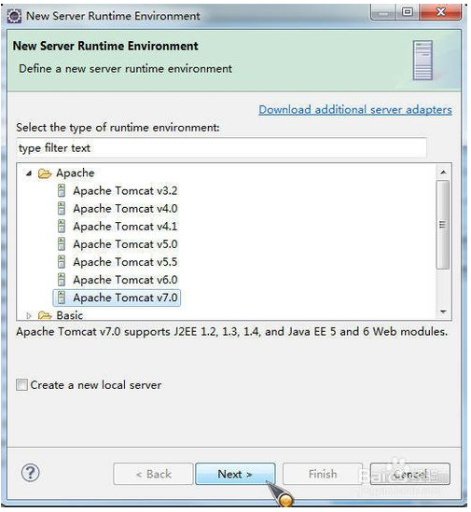Viewport: 471px width, 512px height.
Task: Select Apache Tomcat v6.0 runtime
Action: [125, 280]
